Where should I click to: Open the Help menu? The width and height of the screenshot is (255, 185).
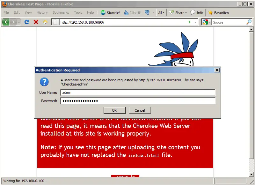pos(90,12)
